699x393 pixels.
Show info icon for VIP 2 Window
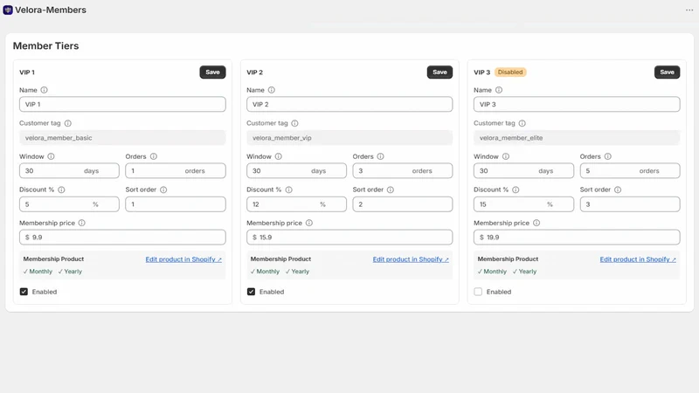(279, 156)
